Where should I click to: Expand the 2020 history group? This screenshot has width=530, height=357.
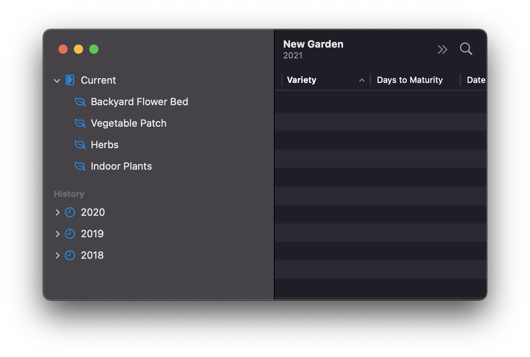pos(57,212)
